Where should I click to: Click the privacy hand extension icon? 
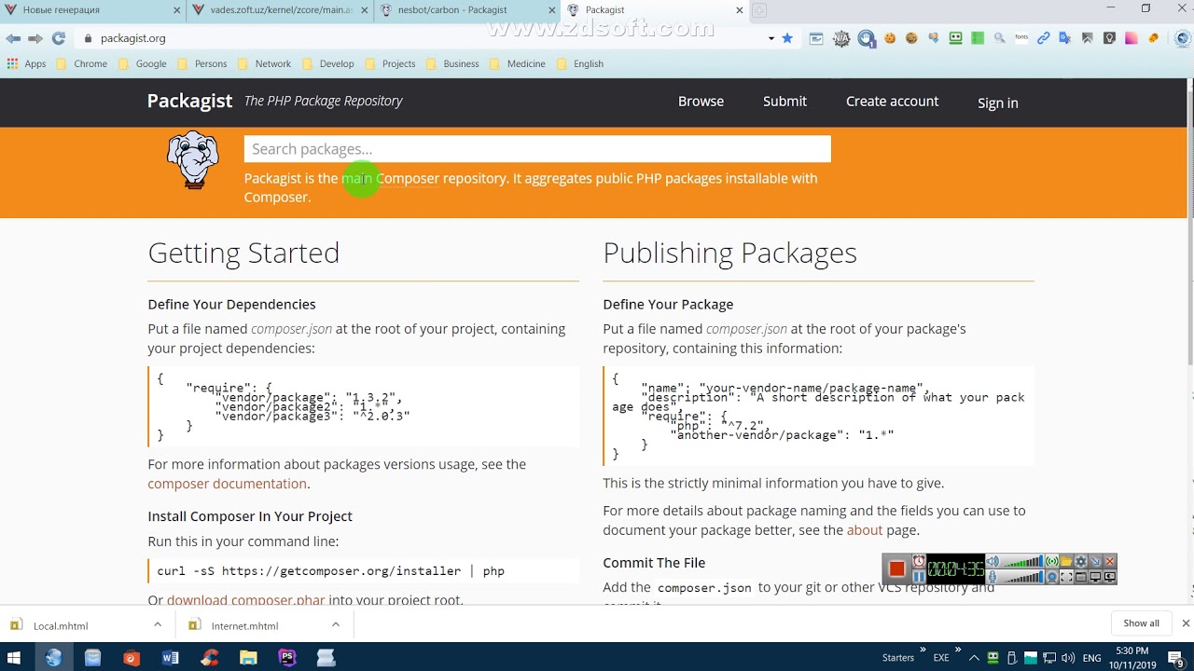point(867,38)
